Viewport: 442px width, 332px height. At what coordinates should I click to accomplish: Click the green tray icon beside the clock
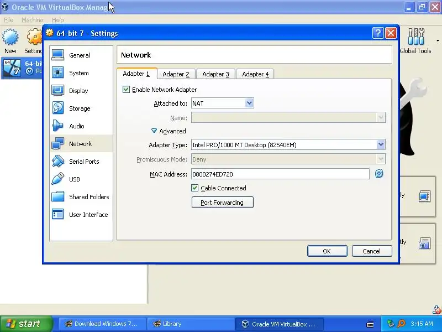(391, 324)
